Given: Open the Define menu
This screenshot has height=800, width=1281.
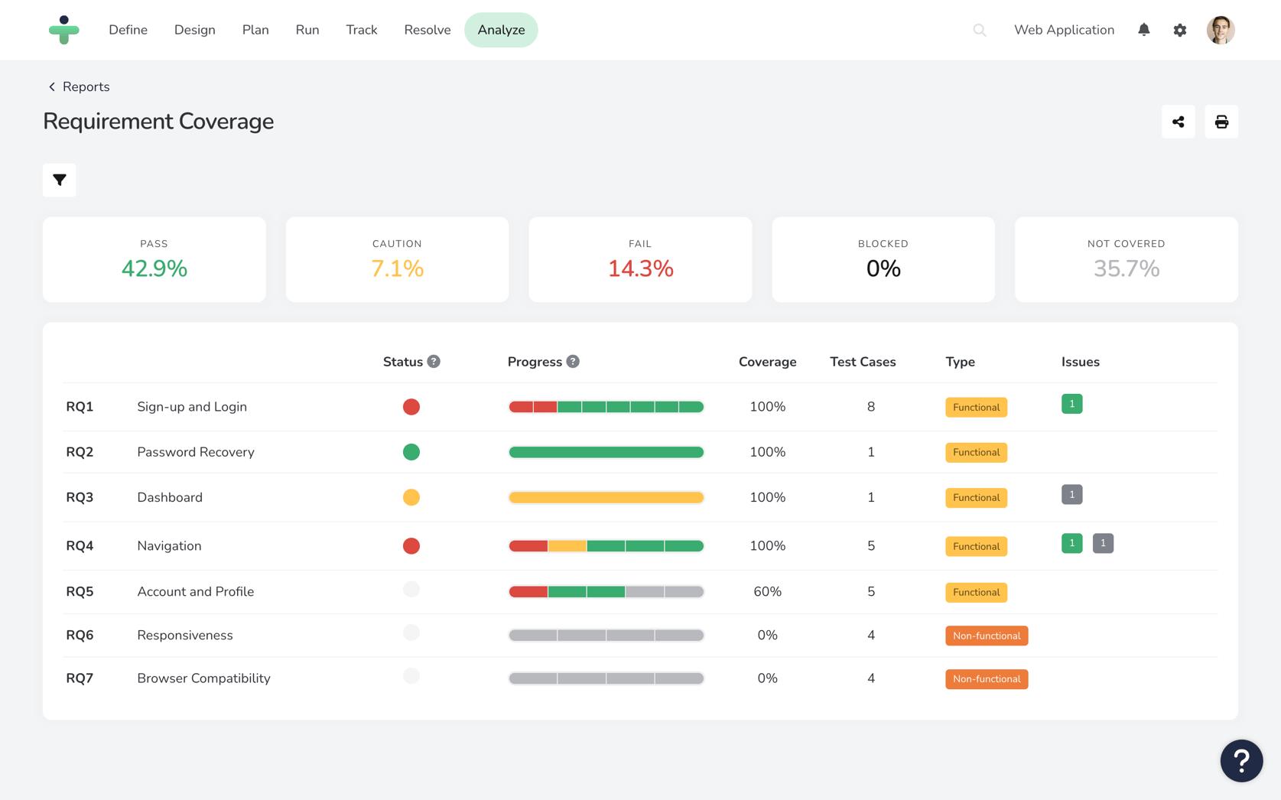Looking at the screenshot, I should pos(128,30).
